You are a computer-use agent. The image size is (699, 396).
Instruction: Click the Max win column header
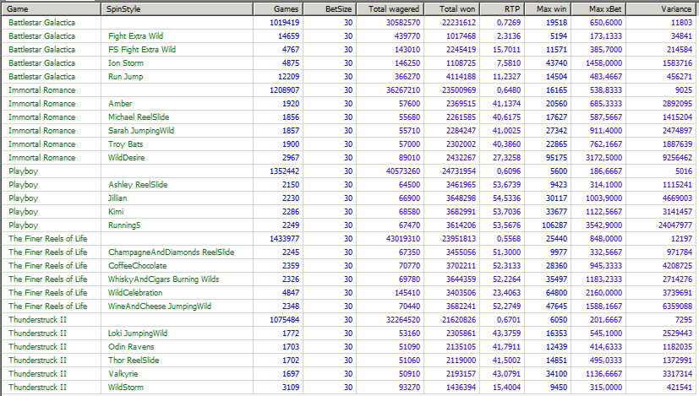548,9
